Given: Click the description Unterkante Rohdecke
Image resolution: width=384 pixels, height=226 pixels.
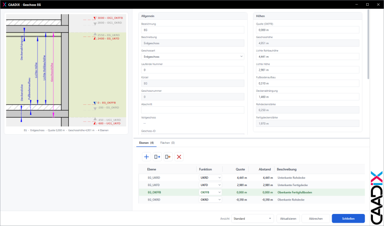Looking at the screenshot, I should coord(291,177).
